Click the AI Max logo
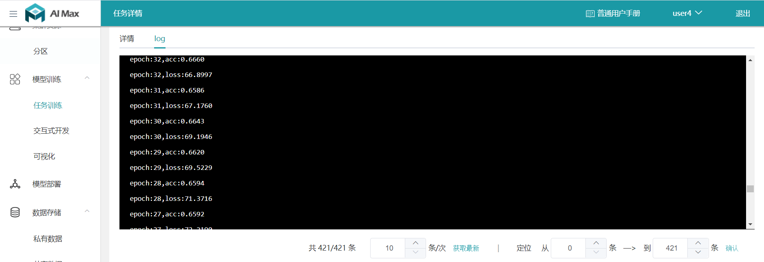Screen dimensions: 764x262 click(x=52, y=13)
